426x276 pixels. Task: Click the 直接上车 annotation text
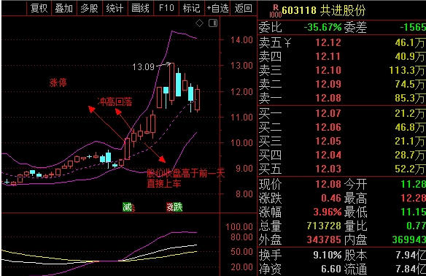coord(164,183)
